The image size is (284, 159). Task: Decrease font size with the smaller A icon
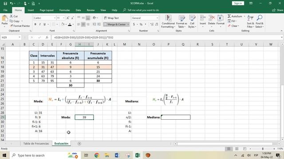tap(72, 18)
